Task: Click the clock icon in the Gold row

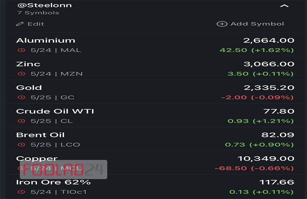Action: tap(22, 97)
